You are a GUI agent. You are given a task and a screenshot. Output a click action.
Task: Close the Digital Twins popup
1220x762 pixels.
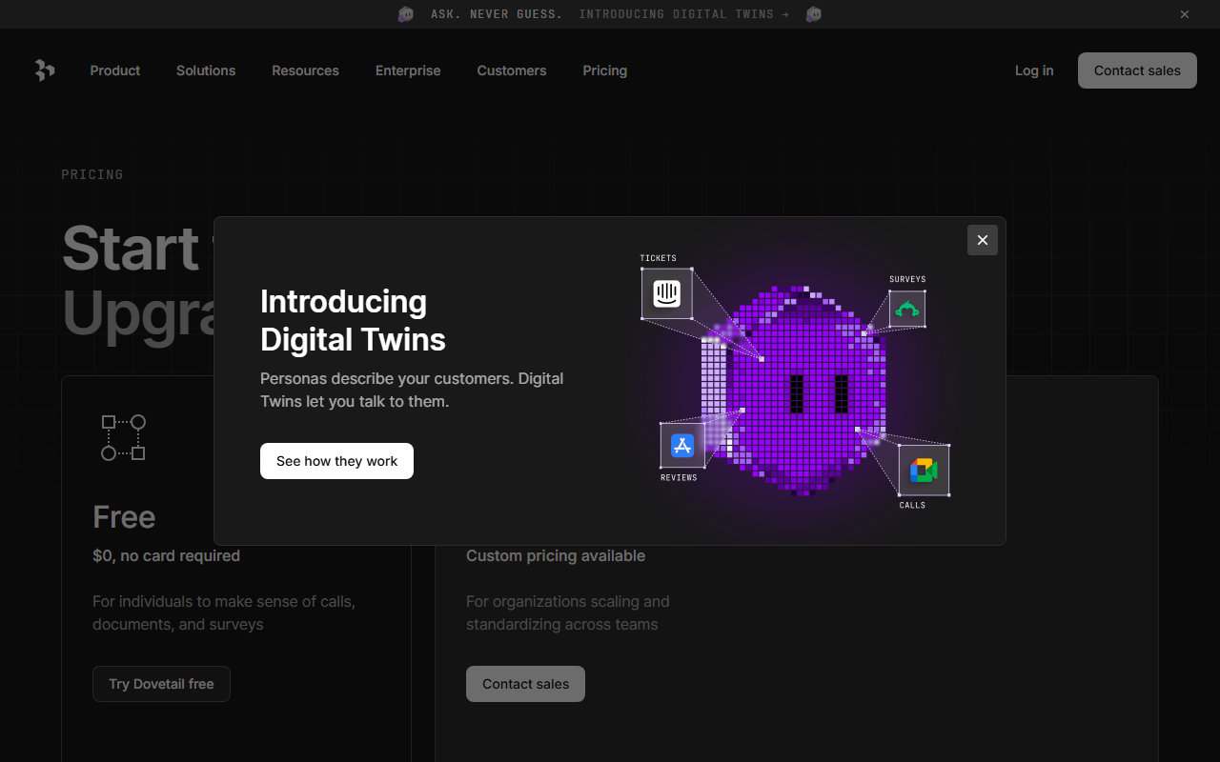point(983,240)
